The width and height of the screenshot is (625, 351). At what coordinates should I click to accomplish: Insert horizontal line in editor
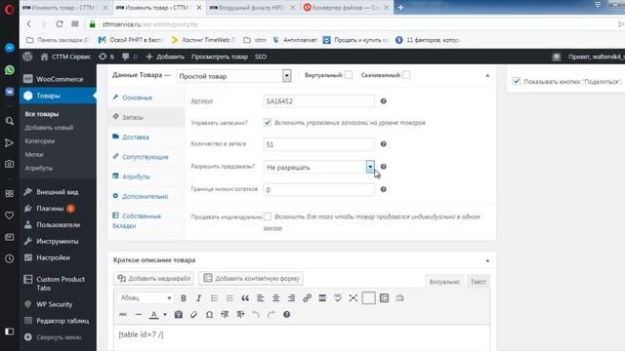[x=139, y=314]
